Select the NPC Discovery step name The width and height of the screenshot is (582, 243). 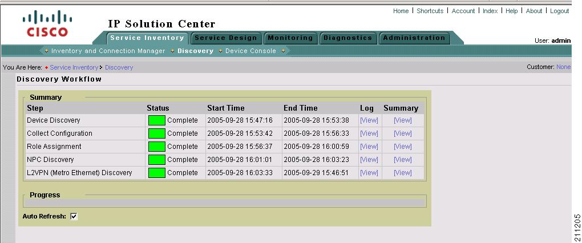[50, 160]
